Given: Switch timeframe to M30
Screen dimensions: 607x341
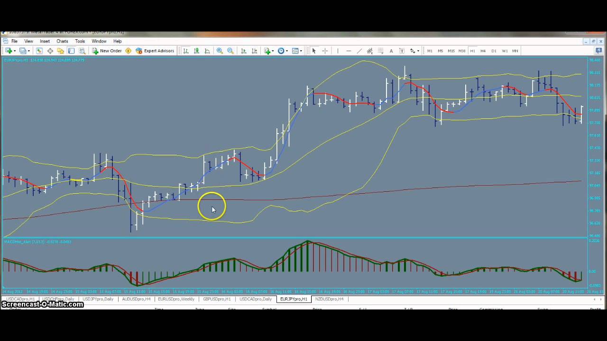Looking at the screenshot, I should click(x=462, y=51).
